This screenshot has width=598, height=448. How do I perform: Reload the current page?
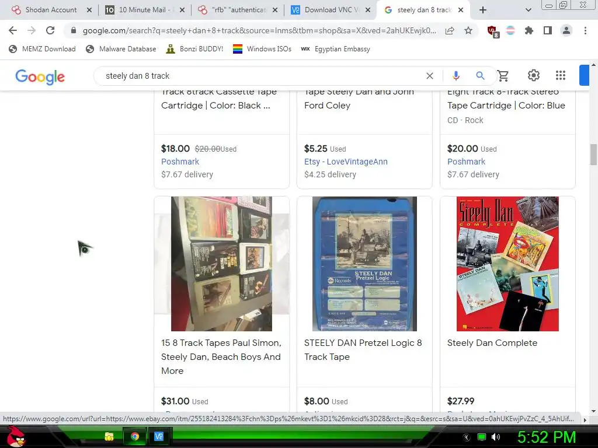tap(50, 30)
